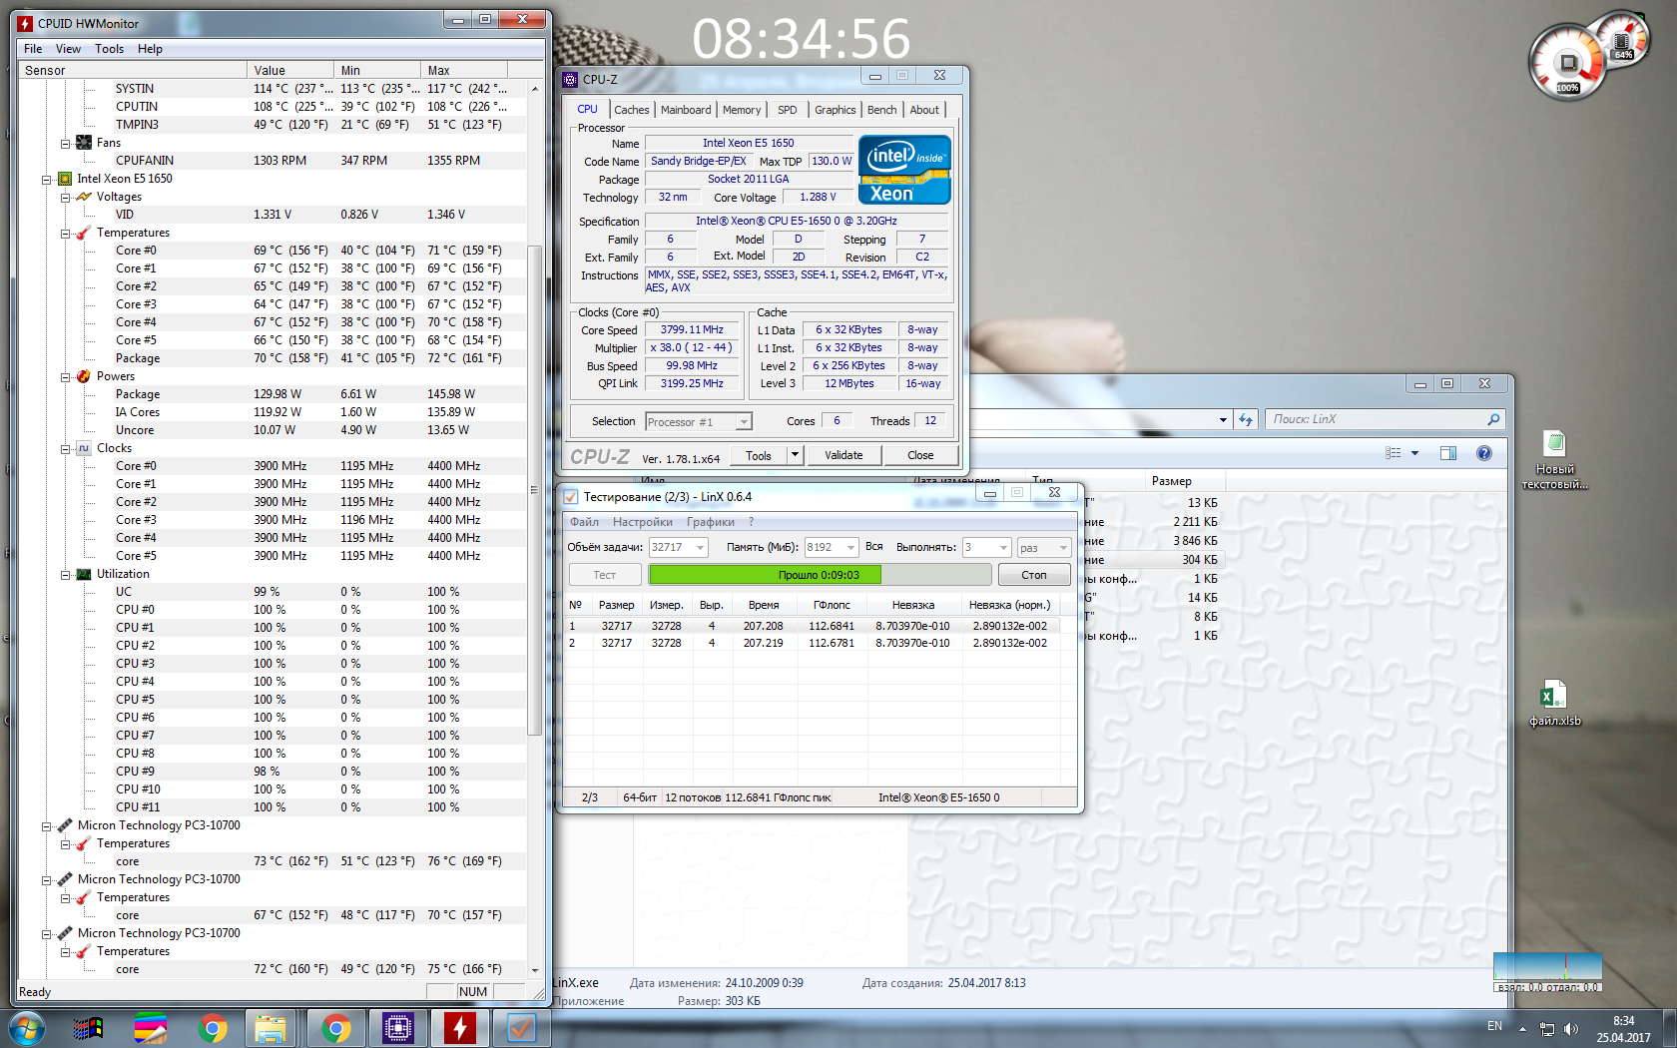
Task: Collapse the Fans node in HWMonitor
Action: pos(65,144)
